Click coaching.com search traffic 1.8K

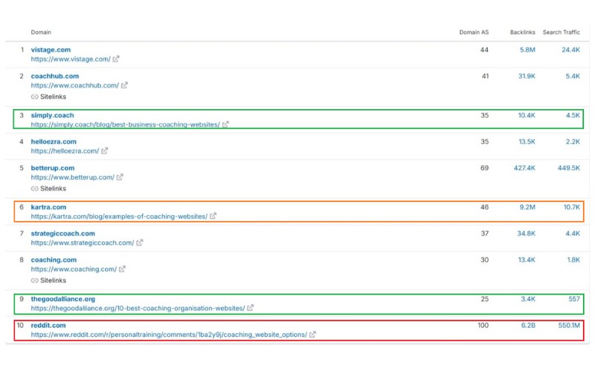tap(573, 260)
